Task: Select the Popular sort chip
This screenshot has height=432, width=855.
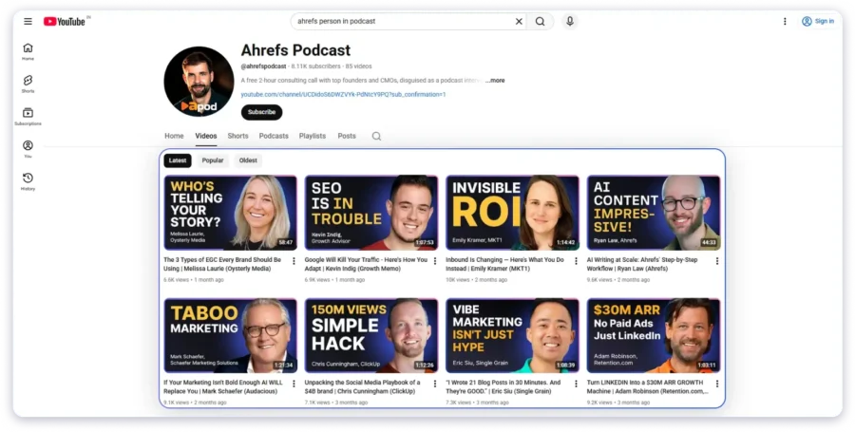Action: click(x=213, y=160)
